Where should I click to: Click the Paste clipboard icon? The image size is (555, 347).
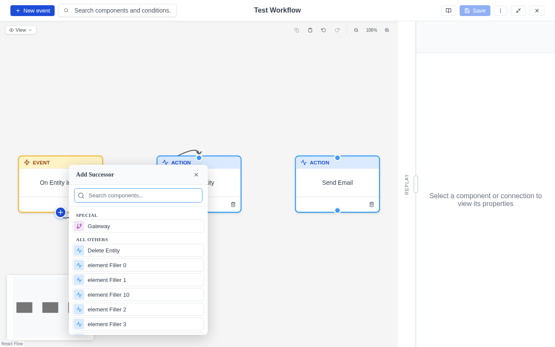310,30
